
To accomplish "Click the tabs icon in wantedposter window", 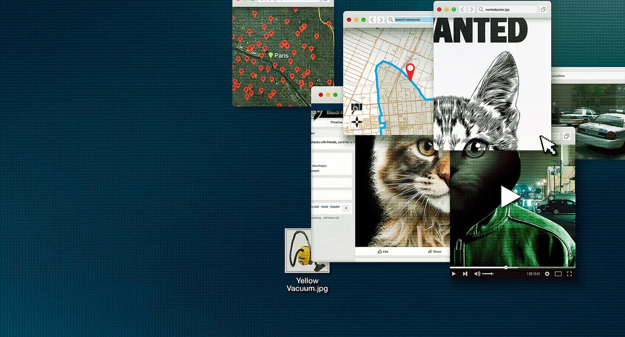I will click(543, 9).
